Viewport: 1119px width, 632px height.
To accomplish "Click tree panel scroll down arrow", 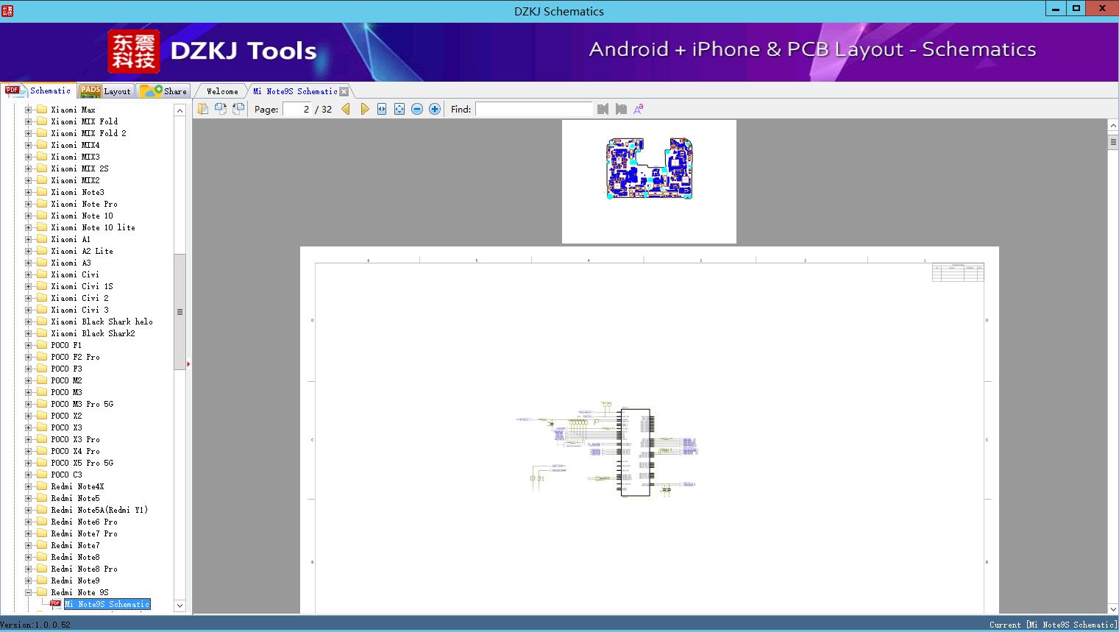I will (180, 606).
